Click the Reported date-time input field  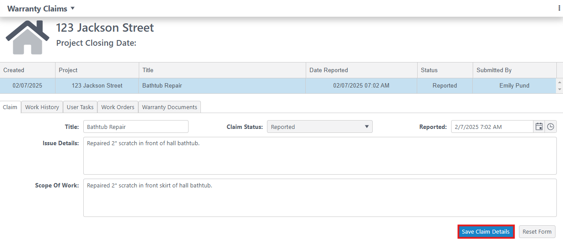pos(492,127)
